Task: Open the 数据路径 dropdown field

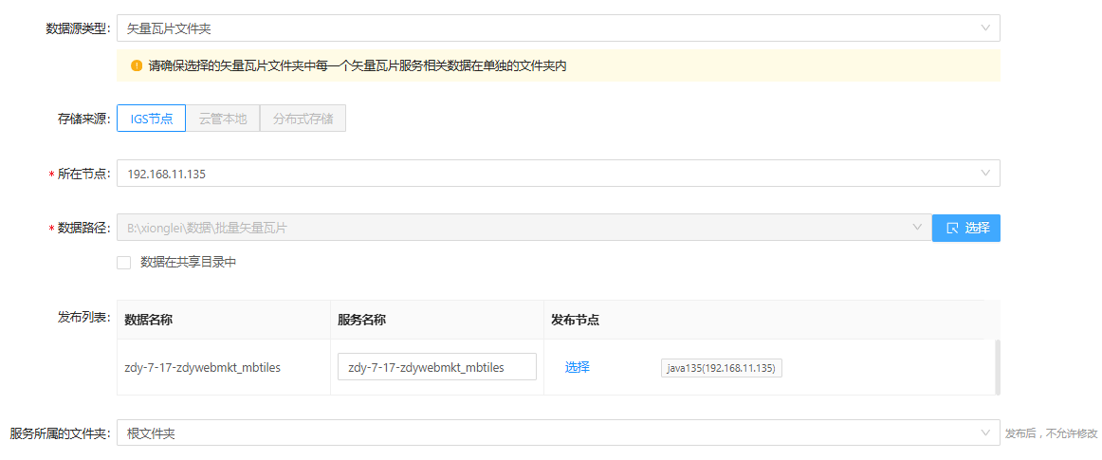Action: pyautogui.click(x=524, y=228)
